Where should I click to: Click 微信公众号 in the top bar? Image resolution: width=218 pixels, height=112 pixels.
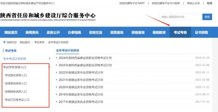click(x=193, y=3)
